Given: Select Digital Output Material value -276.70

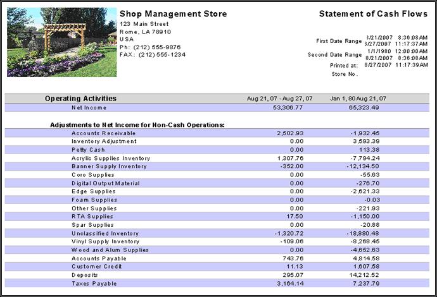Looking at the screenshot, I should coord(368,183).
